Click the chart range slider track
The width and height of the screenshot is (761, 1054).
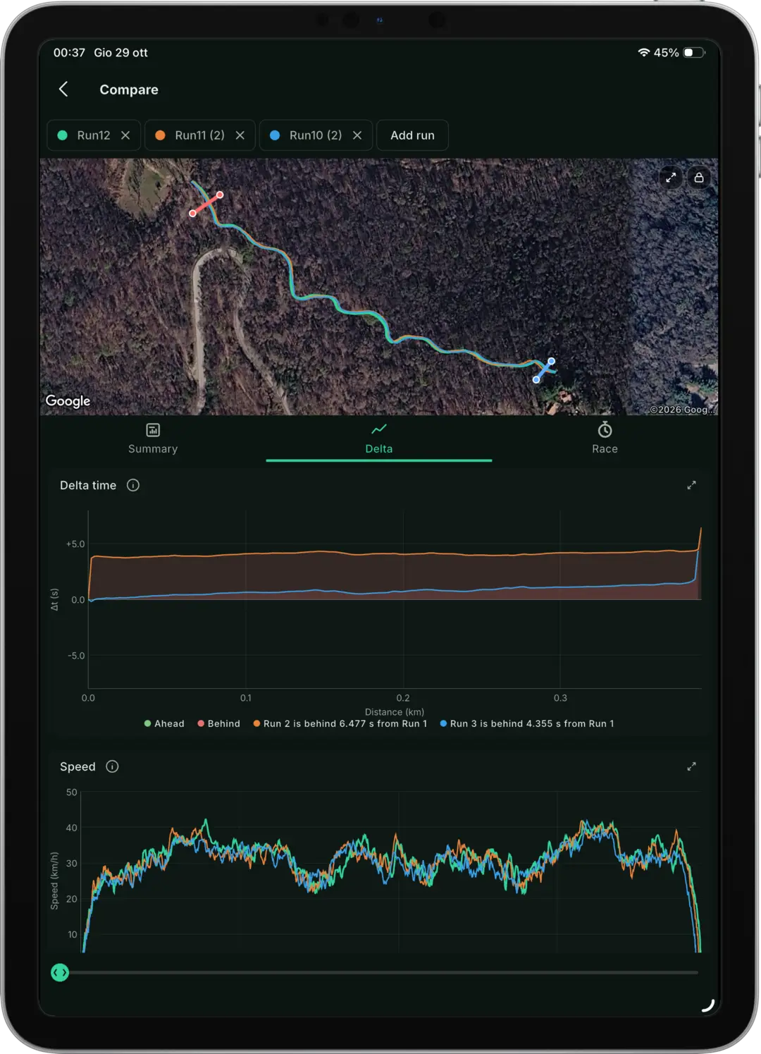click(380, 973)
